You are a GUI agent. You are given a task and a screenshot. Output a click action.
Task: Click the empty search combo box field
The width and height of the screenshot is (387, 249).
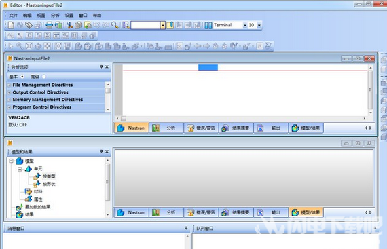pos(145,25)
